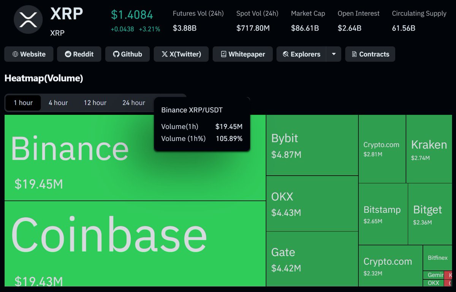Select the Kraken $2.74M heatmap tile
The image size is (456, 292).
click(x=429, y=149)
